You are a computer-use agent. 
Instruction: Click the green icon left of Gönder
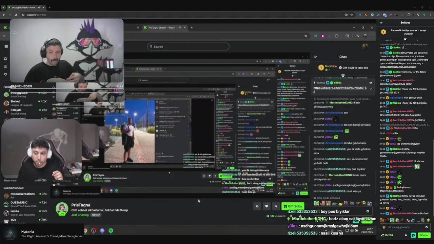point(413,235)
